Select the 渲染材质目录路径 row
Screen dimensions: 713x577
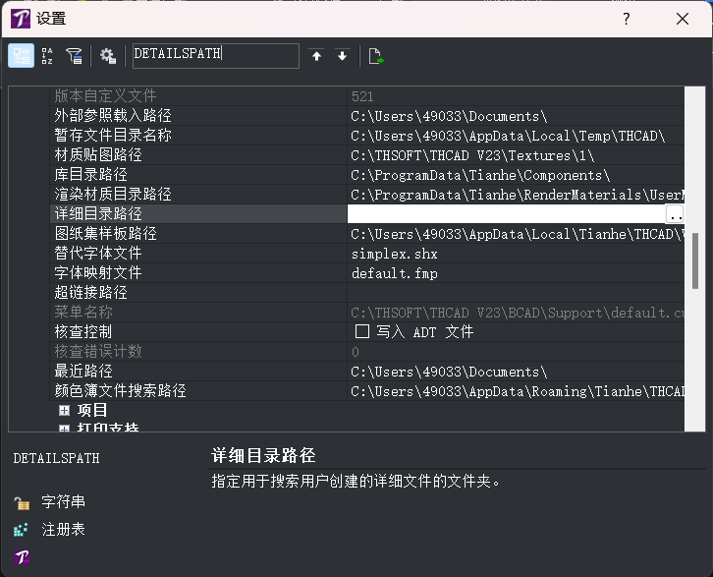(x=367, y=194)
